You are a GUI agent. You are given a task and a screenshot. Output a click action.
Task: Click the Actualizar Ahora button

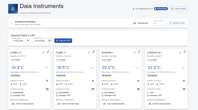tap(177, 23)
